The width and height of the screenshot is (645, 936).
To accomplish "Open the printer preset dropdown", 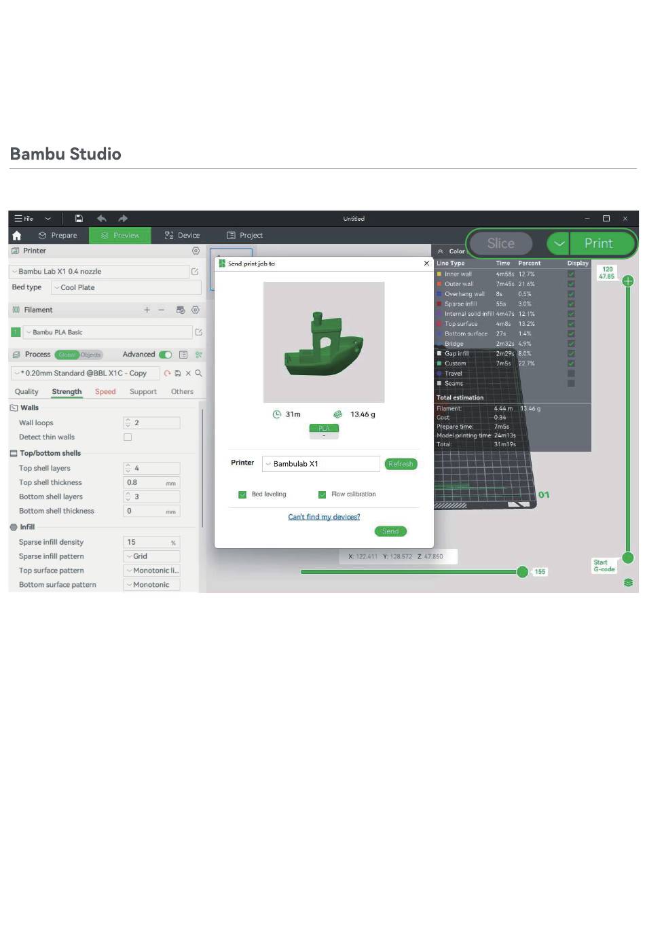I will click(x=99, y=272).
